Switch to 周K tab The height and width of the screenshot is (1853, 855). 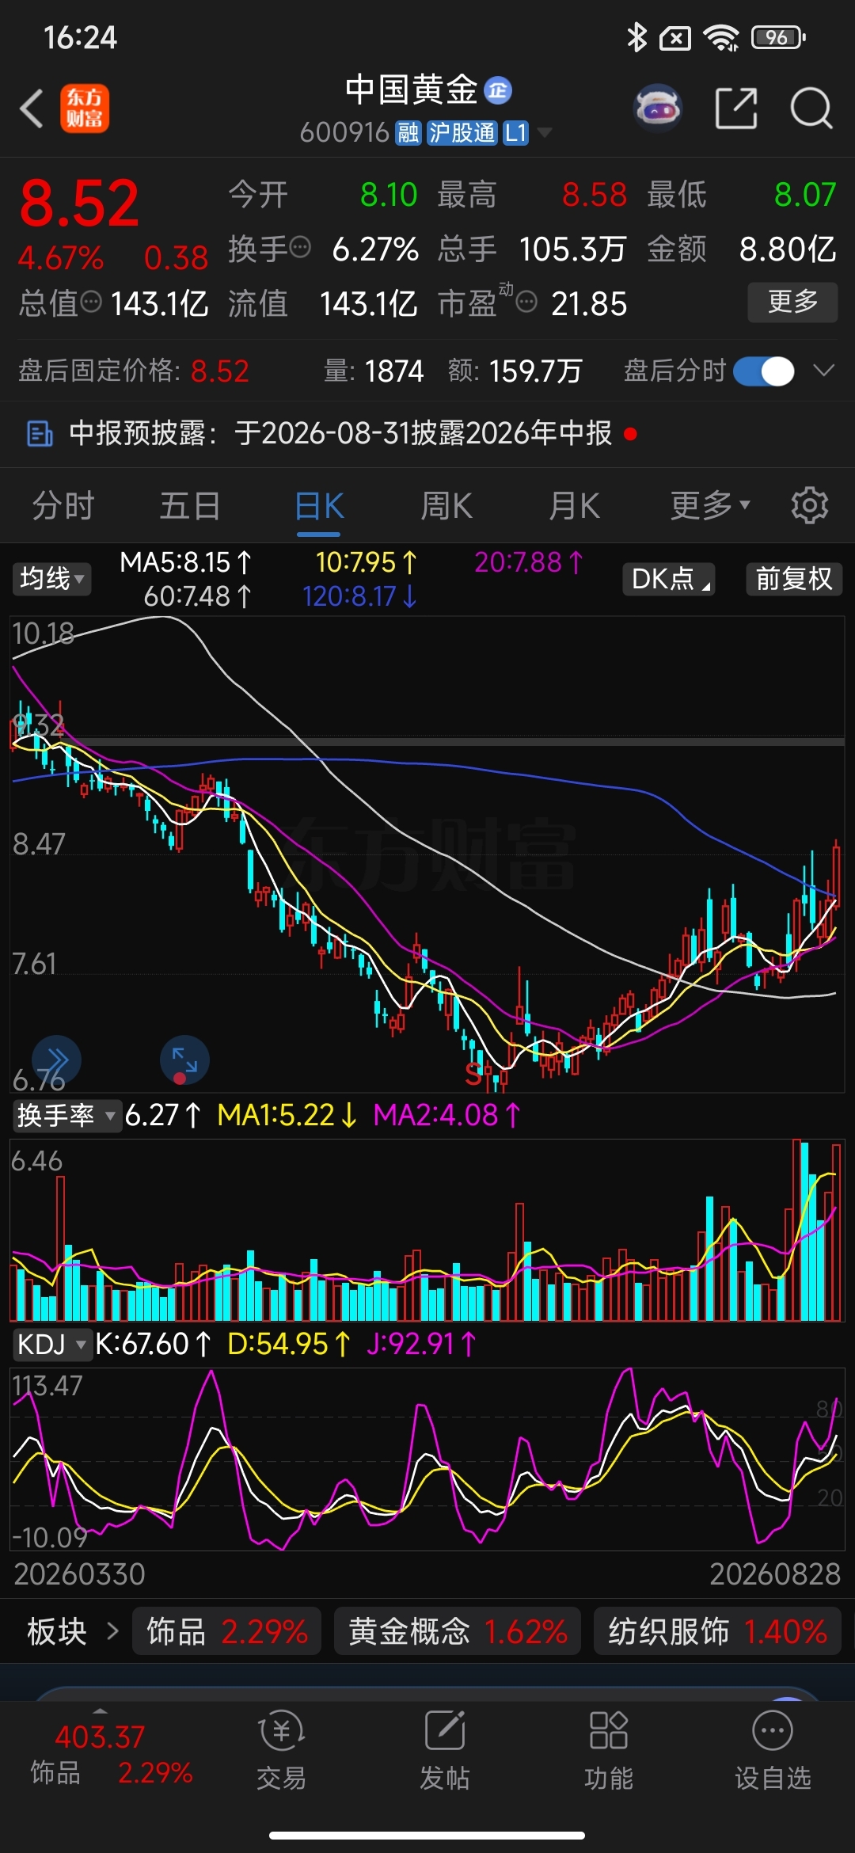point(446,505)
